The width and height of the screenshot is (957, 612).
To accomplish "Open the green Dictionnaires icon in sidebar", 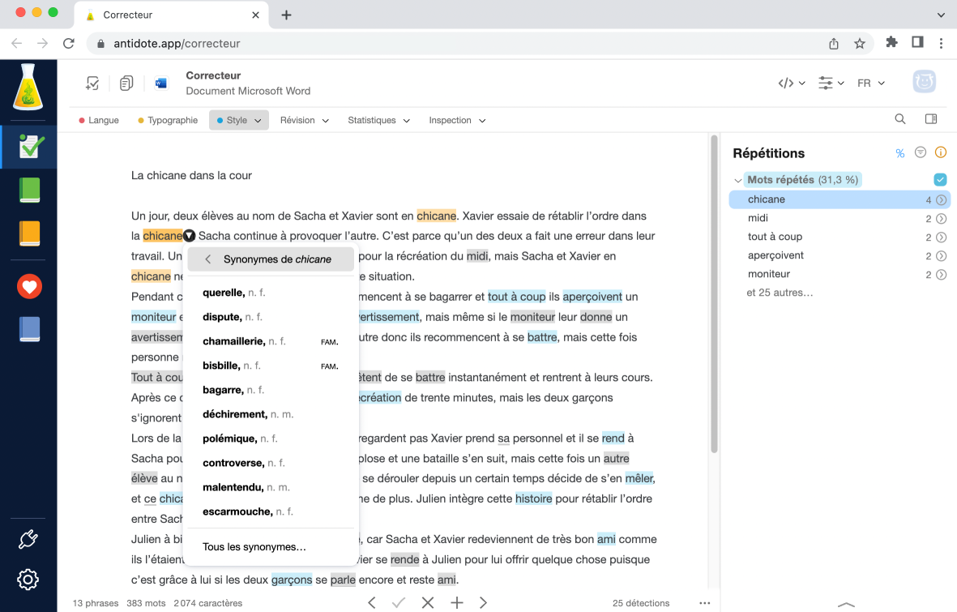I will (x=28, y=190).
